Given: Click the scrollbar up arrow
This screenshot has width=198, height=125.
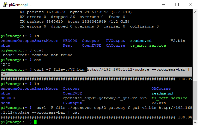Looking at the screenshot, I should pyautogui.click(x=195, y=12).
